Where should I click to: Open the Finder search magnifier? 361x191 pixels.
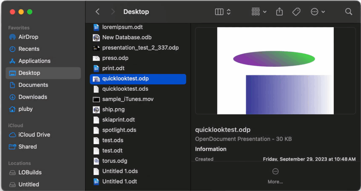click(x=348, y=12)
